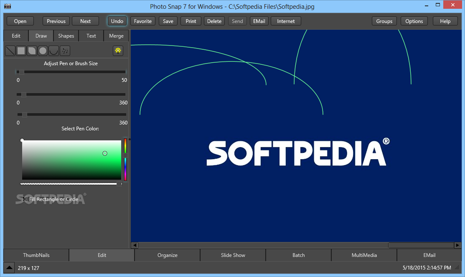The image size is (465, 277).
Task: Select the spray dots drawing tool
Action: [65, 51]
